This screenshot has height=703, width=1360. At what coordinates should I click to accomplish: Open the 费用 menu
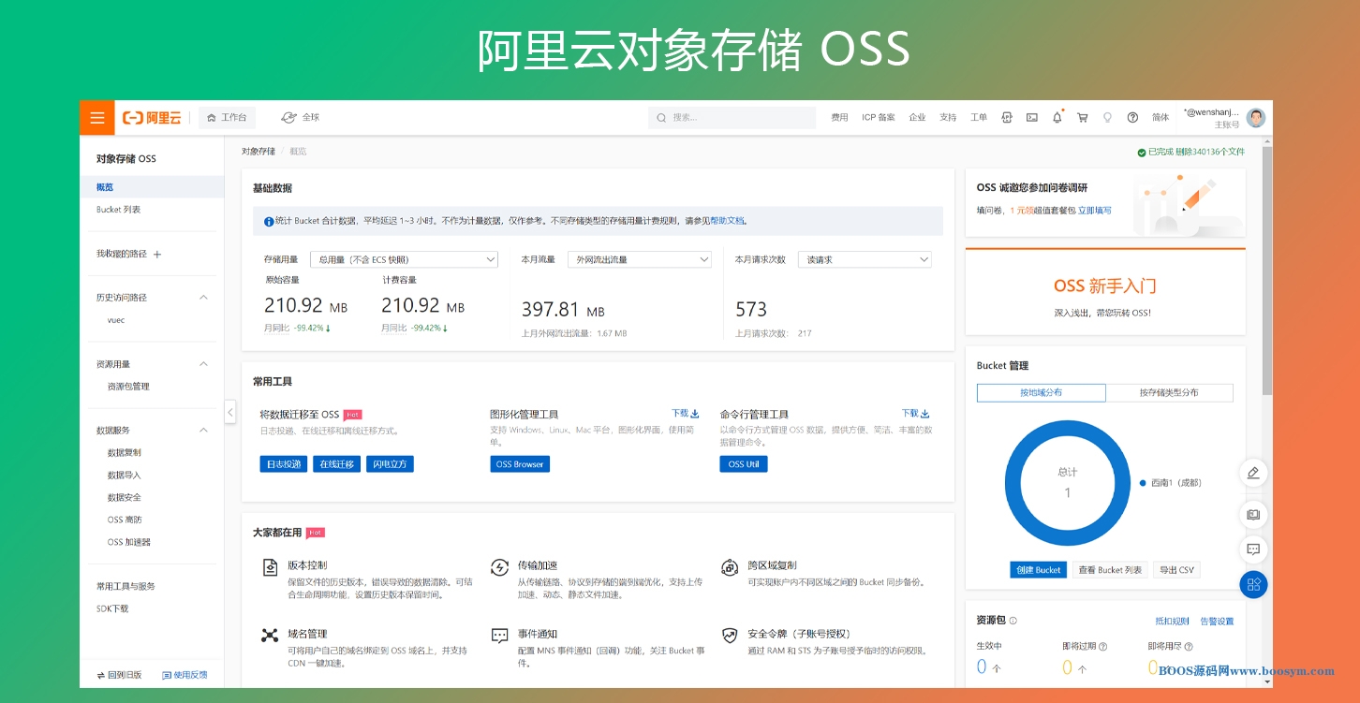839,118
